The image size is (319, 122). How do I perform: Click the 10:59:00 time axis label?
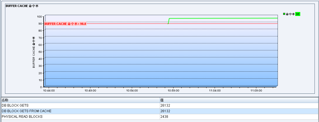point(173,91)
